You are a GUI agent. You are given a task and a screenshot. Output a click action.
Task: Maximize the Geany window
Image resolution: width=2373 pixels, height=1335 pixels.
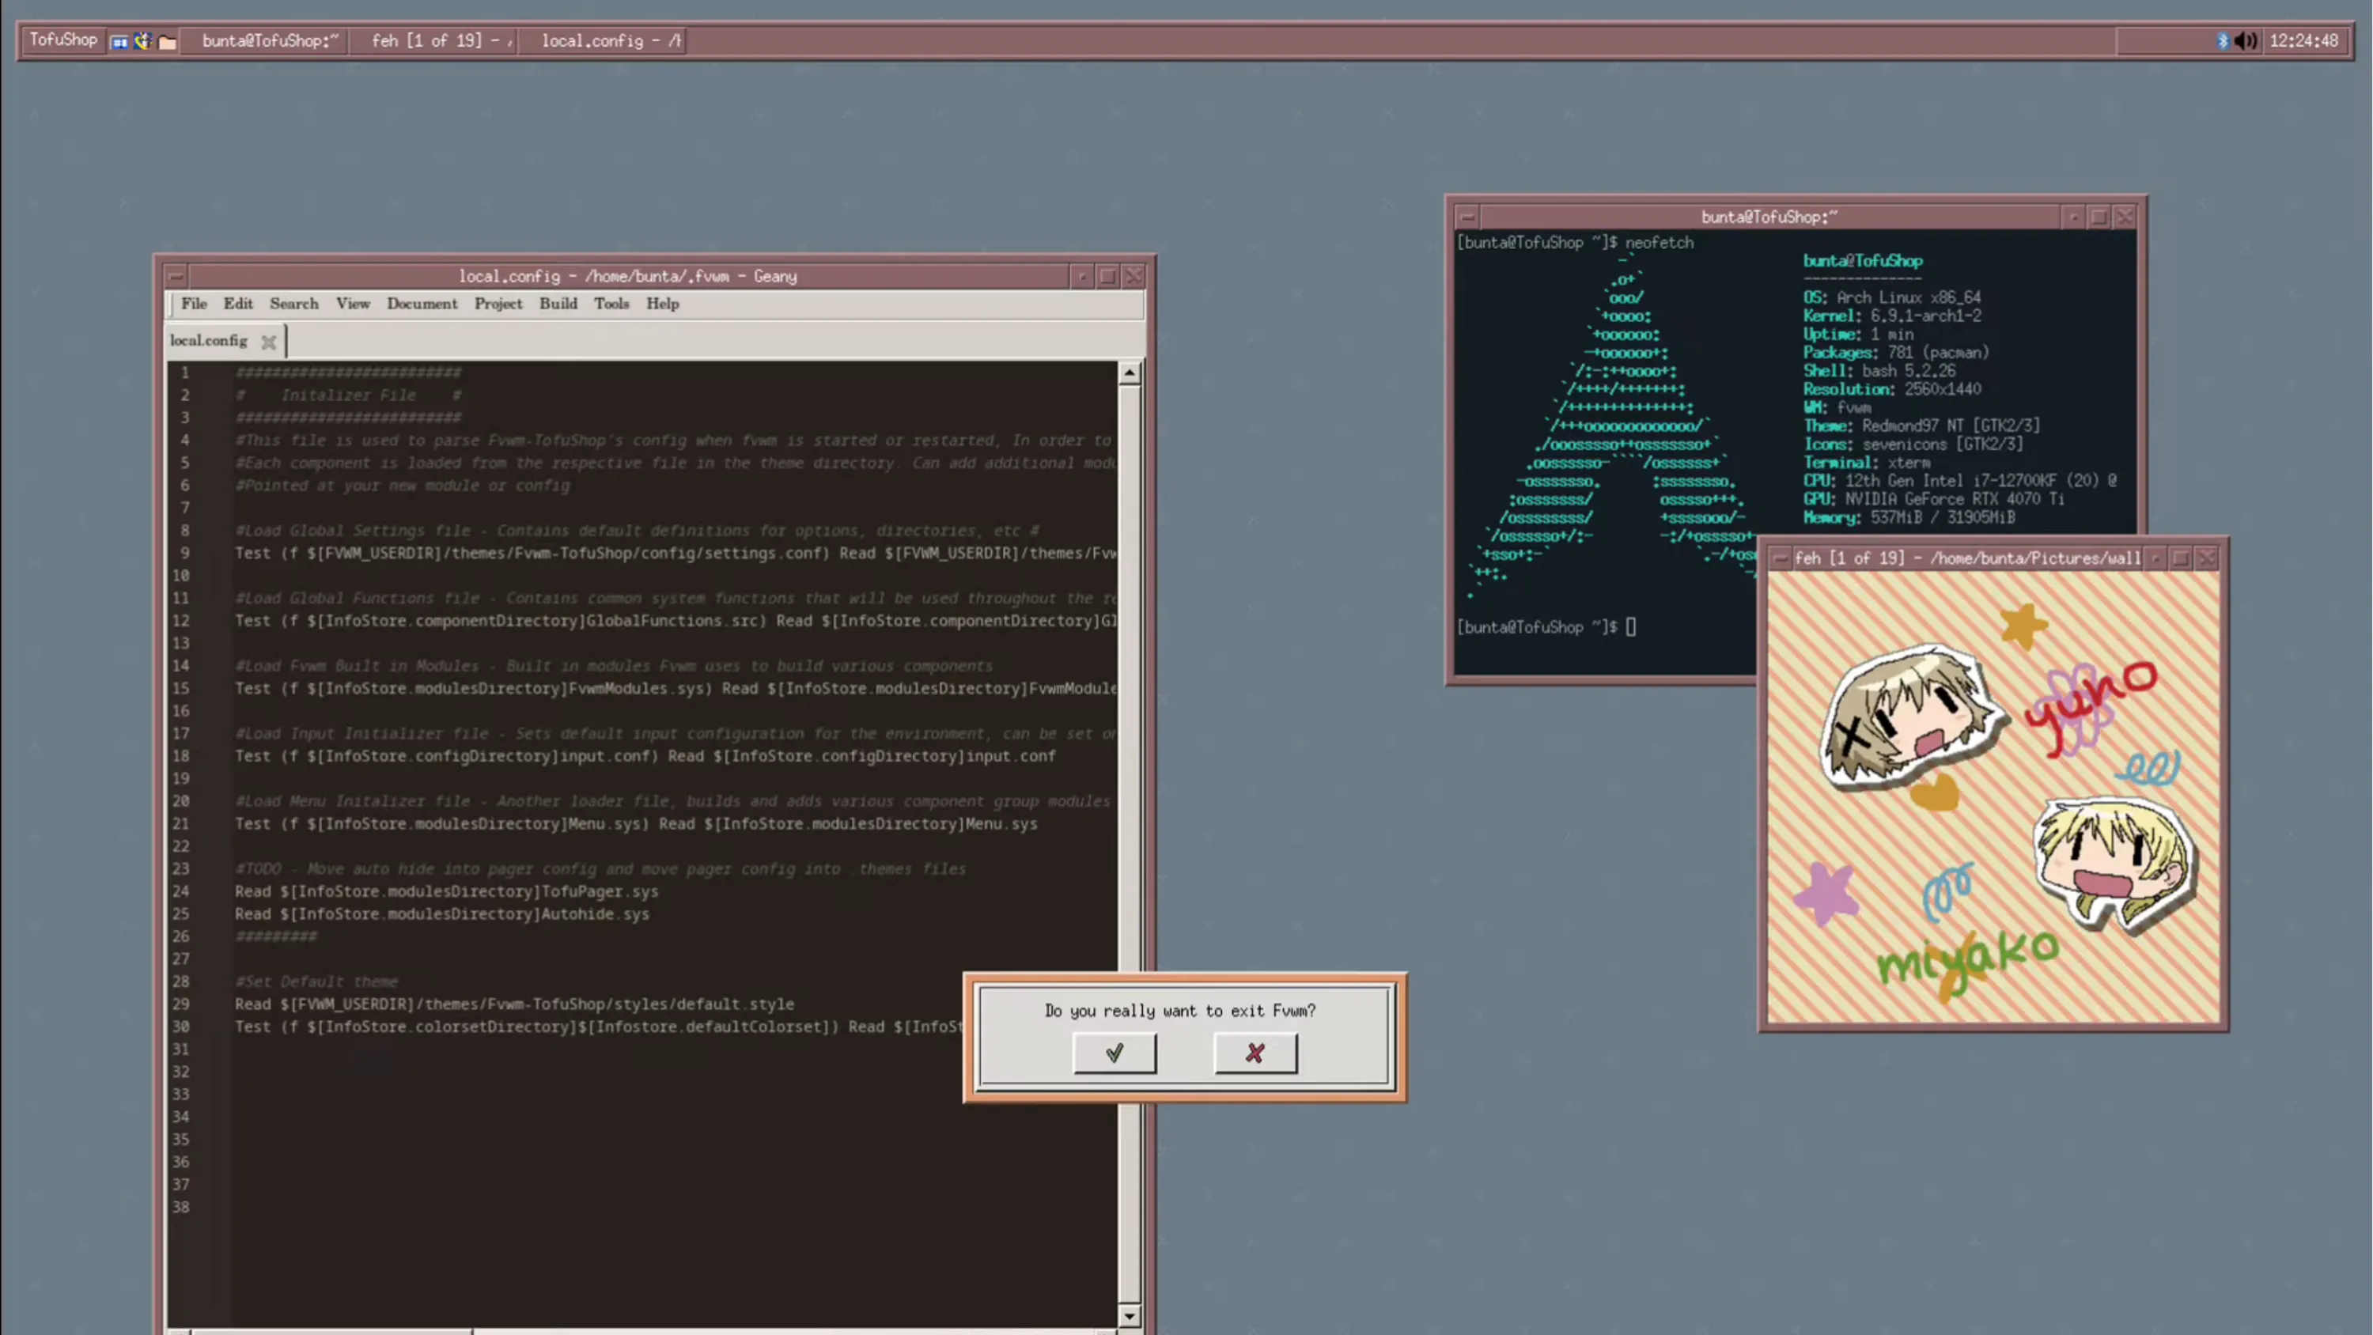[1107, 276]
